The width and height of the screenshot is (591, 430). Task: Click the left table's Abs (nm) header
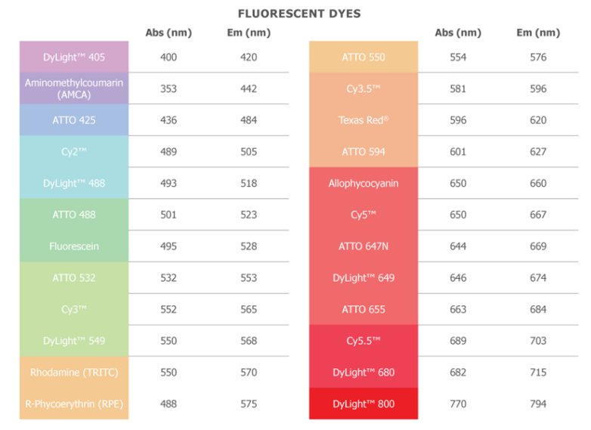(169, 32)
